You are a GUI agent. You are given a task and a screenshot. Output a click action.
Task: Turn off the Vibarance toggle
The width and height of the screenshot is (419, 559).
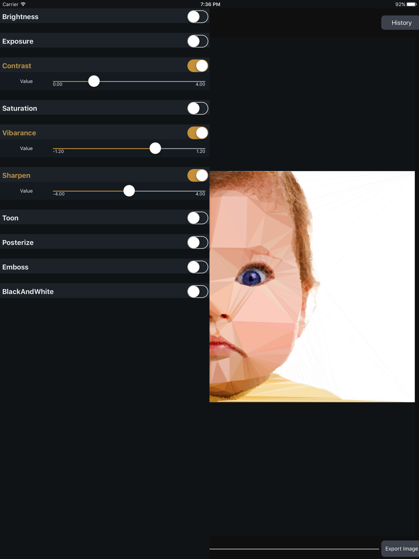tap(198, 133)
